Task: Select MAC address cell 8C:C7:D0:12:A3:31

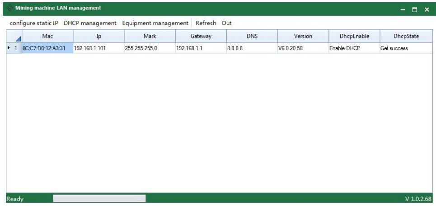Action: tap(47, 48)
